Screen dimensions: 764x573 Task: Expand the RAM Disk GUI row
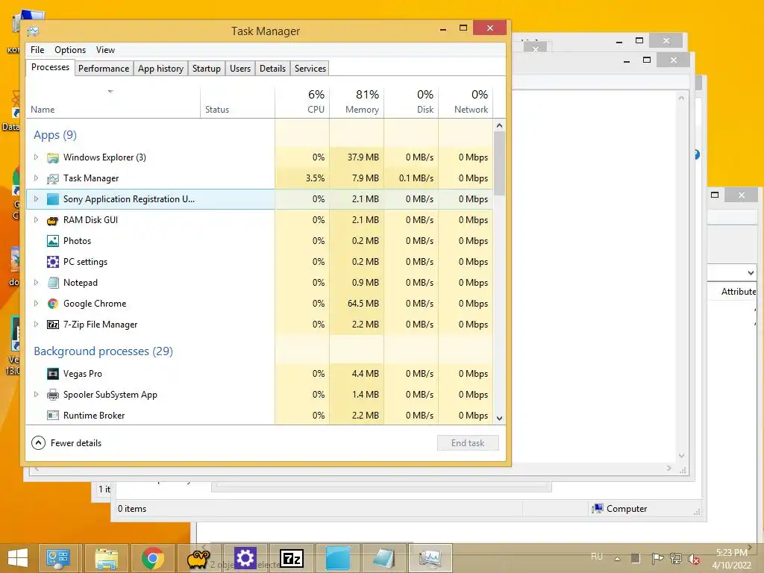pos(36,220)
